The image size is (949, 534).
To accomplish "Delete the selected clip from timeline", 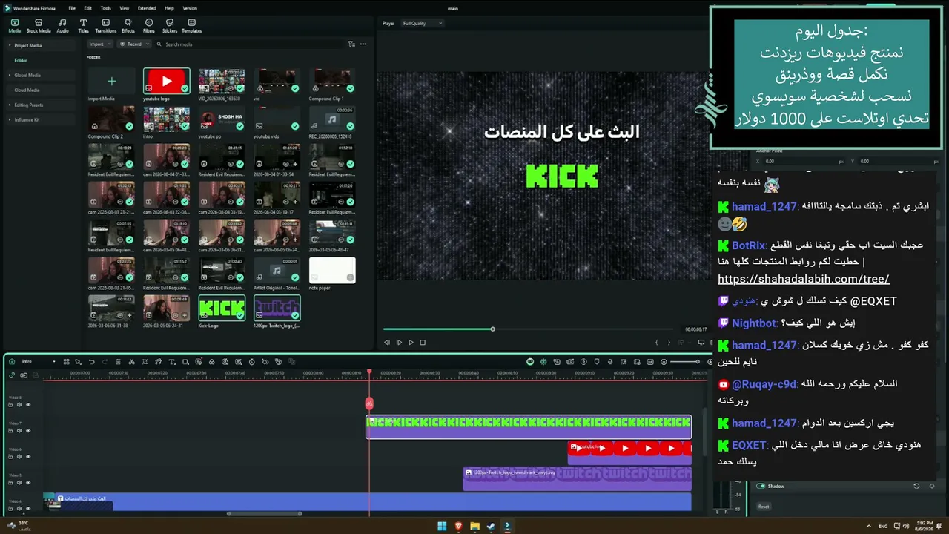I will (x=118, y=362).
